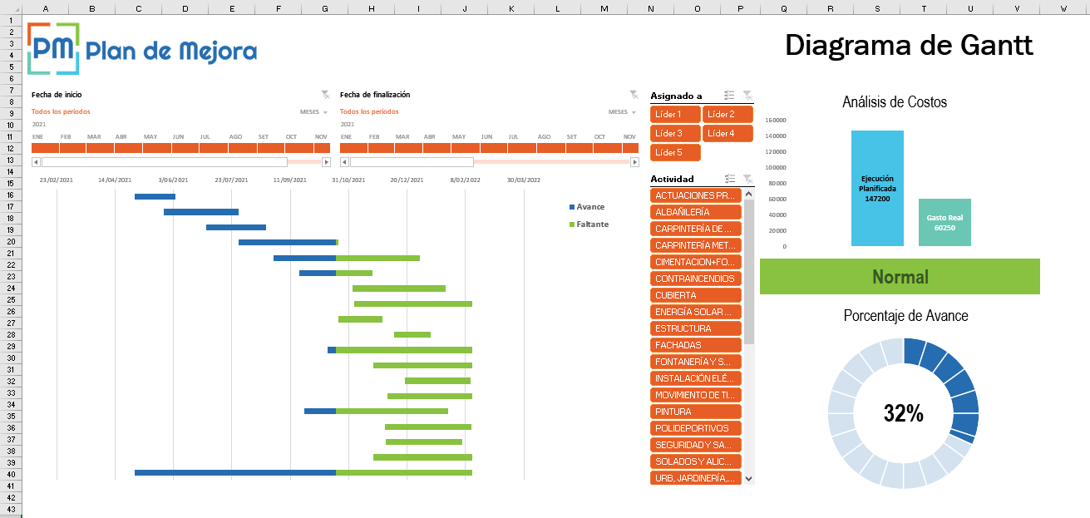Click the left scroll arrow of Fecha de finalización timeline
1090x518 pixels.
tap(344, 162)
